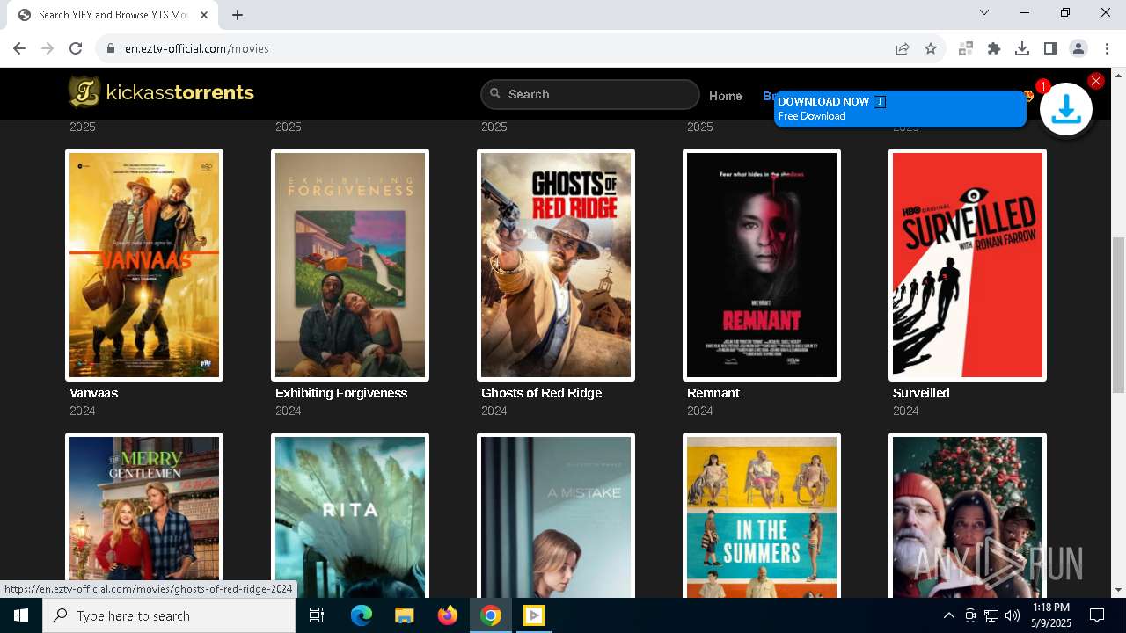Image resolution: width=1126 pixels, height=633 pixels.
Task: Open the Home menu link
Action: tap(726, 96)
